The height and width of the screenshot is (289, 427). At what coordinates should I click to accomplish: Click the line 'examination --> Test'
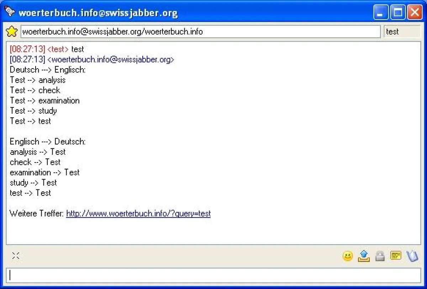[45, 172]
